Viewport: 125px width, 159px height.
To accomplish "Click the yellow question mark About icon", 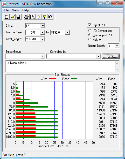I will [44, 17].
